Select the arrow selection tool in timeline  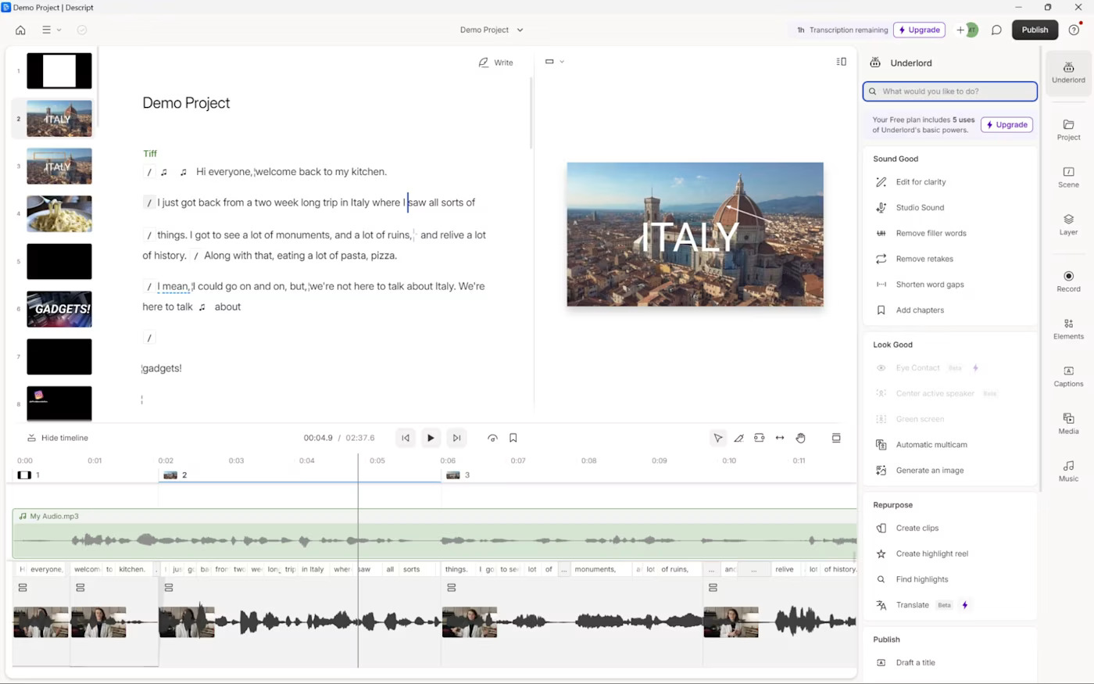717,438
